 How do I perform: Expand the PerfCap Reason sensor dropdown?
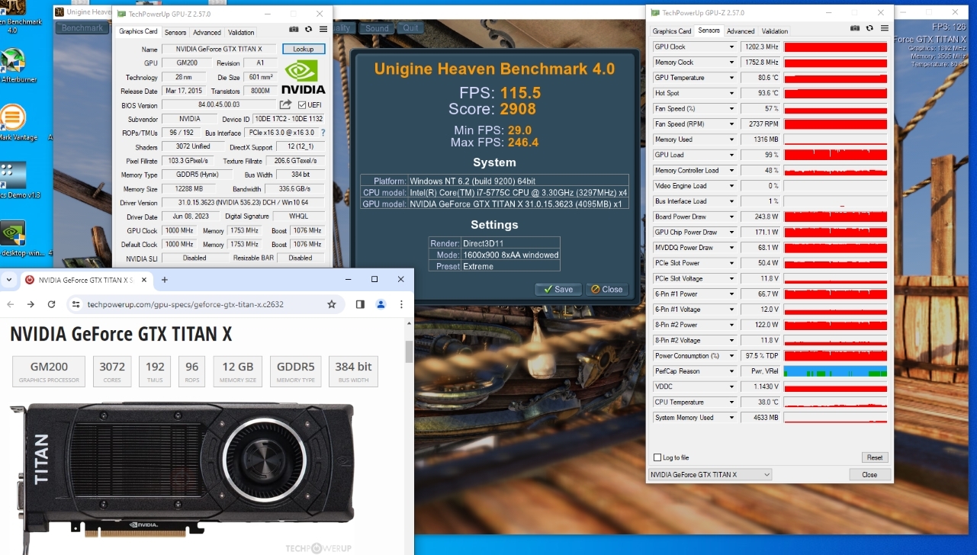732,371
